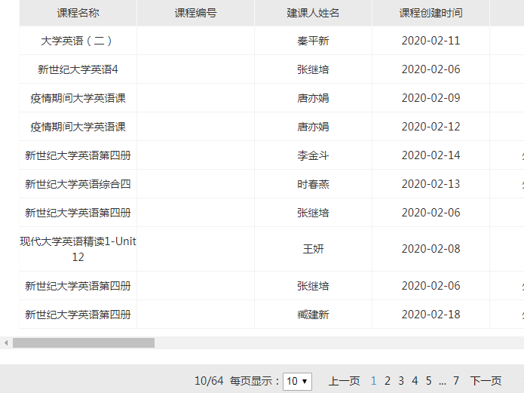Select page 2 in pagination
Viewport: 524px width, 393px height.
pyautogui.click(x=388, y=381)
